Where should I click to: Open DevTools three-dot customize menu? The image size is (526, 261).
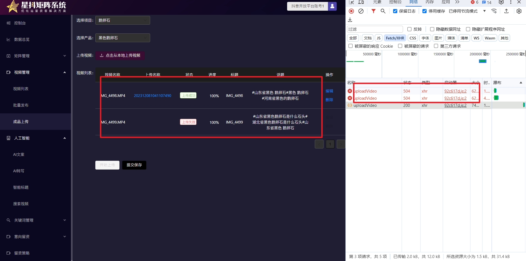pos(511,2)
